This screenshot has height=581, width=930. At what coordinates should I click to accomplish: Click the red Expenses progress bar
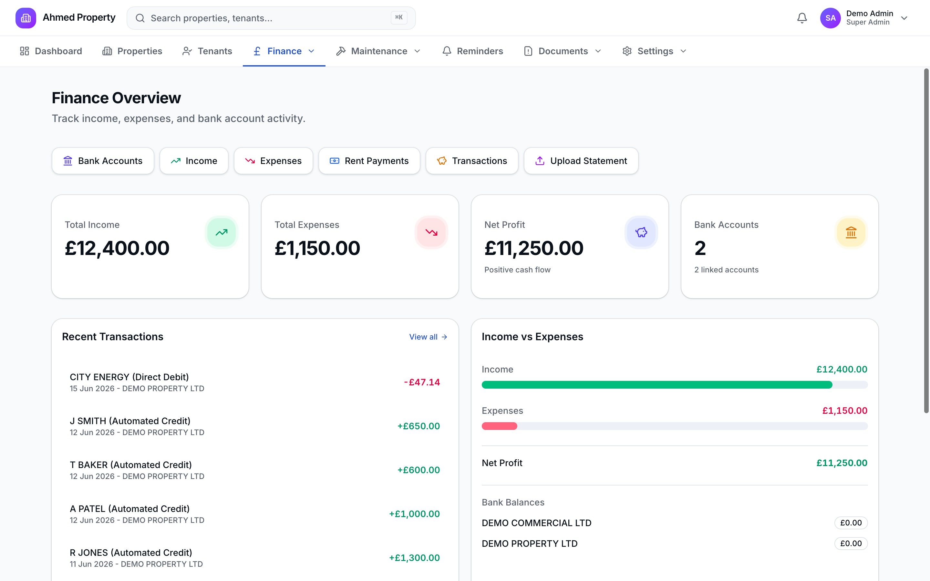499,426
